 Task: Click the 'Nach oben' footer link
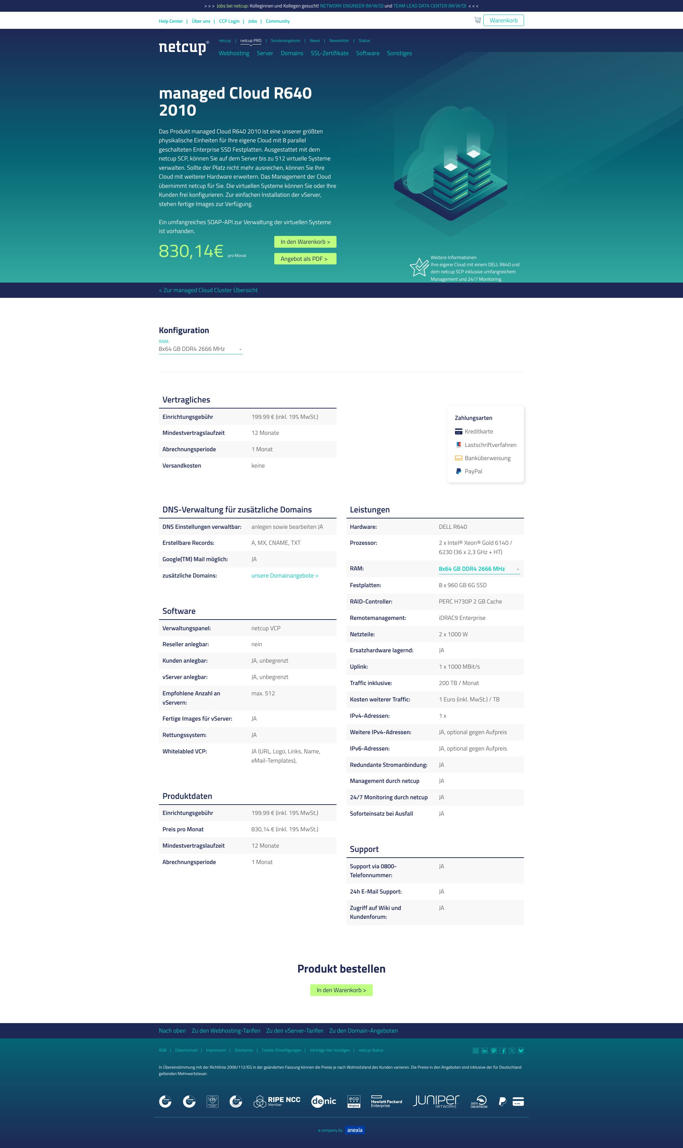172,1031
